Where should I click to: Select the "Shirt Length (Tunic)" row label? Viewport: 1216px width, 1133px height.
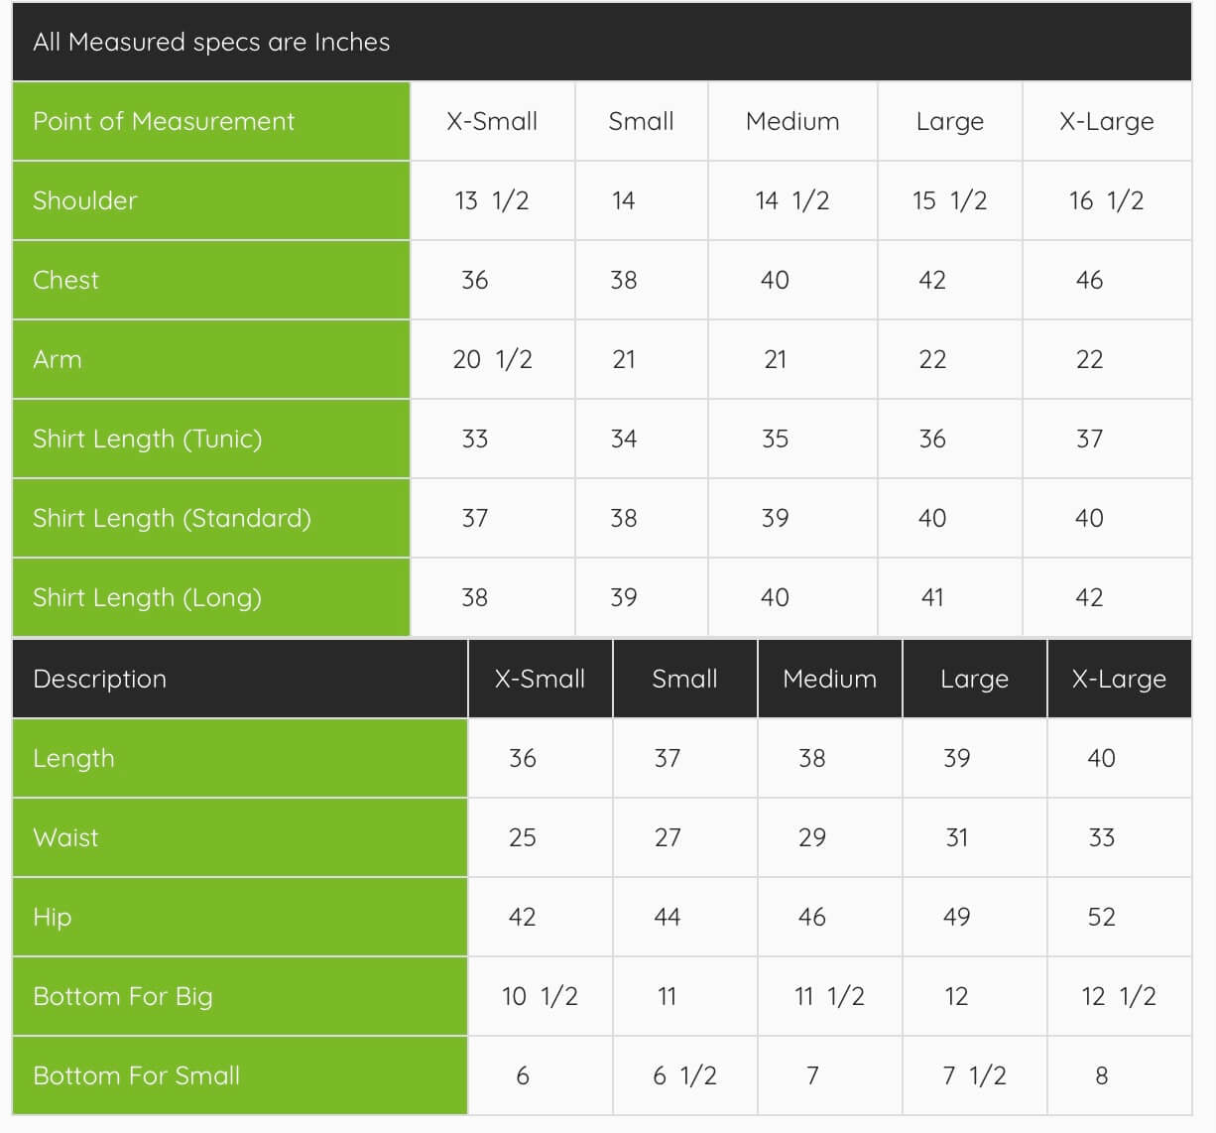point(148,439)
